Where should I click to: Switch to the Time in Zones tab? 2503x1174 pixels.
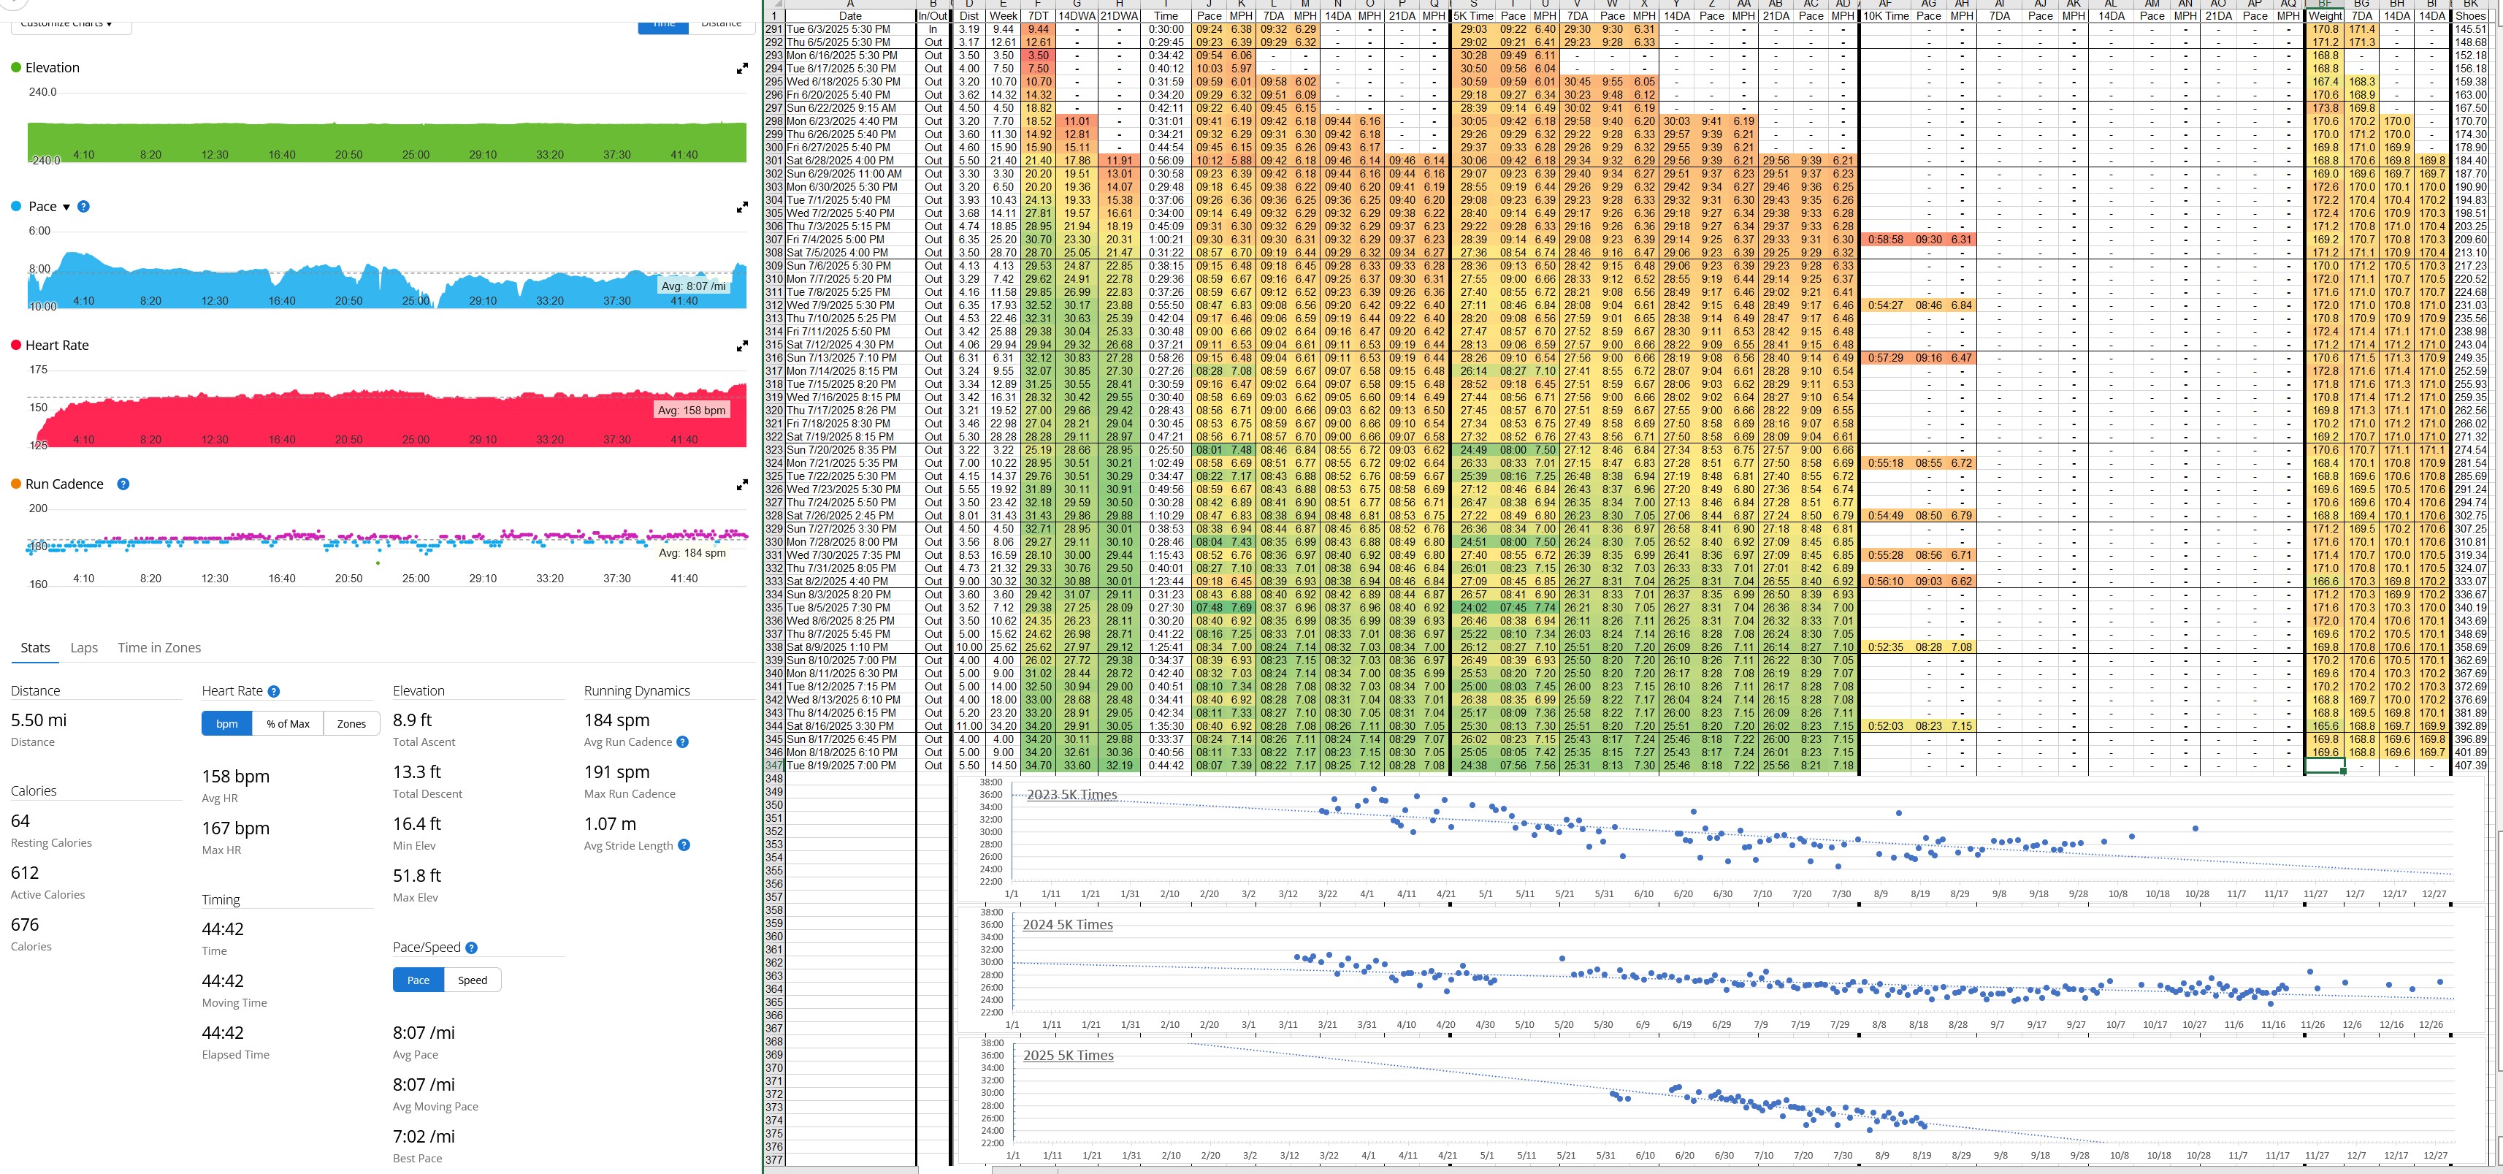pos(159,647)
